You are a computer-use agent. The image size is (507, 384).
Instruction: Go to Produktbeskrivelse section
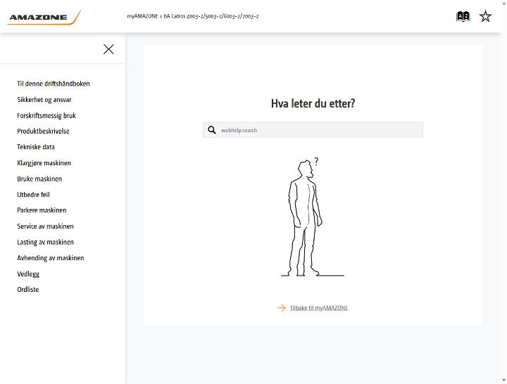pos(44,131)
